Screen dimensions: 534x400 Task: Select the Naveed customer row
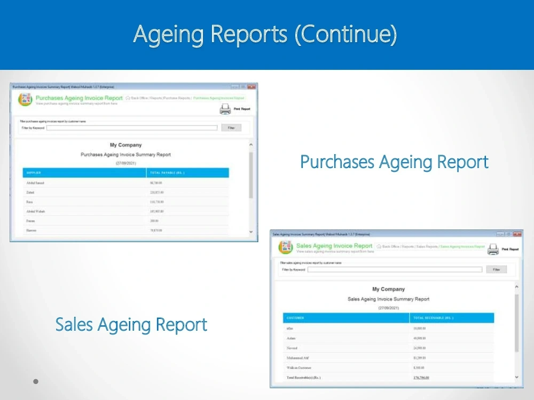[388, 348]
